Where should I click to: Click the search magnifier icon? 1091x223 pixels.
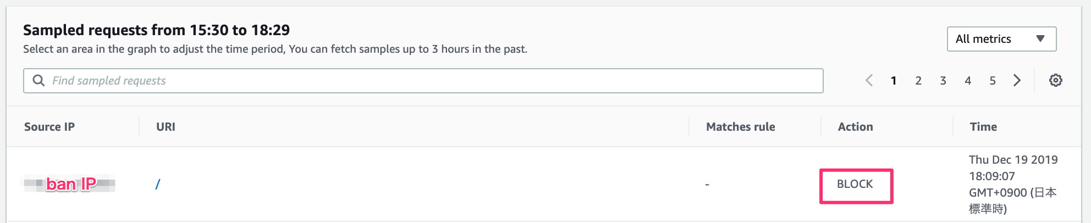[38, 81]
